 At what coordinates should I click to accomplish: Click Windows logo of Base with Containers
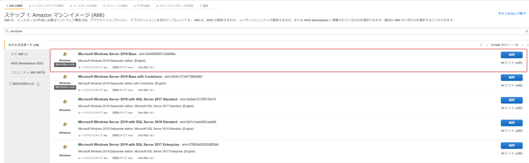tap(65, 77)
